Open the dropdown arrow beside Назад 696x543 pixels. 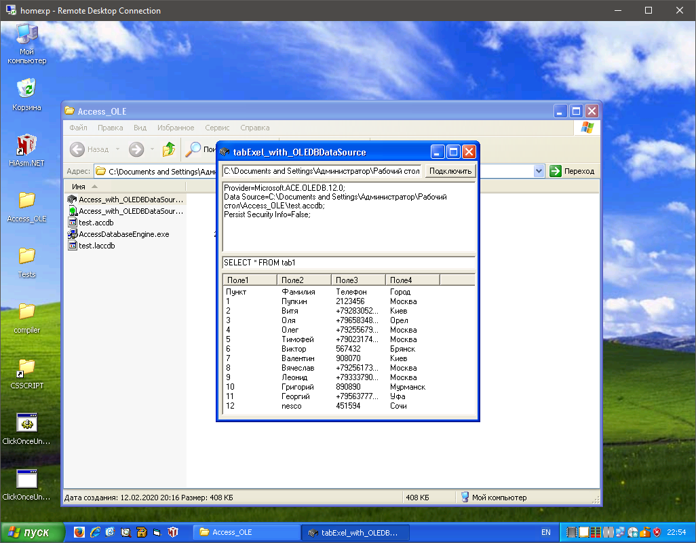click(117, 149)
